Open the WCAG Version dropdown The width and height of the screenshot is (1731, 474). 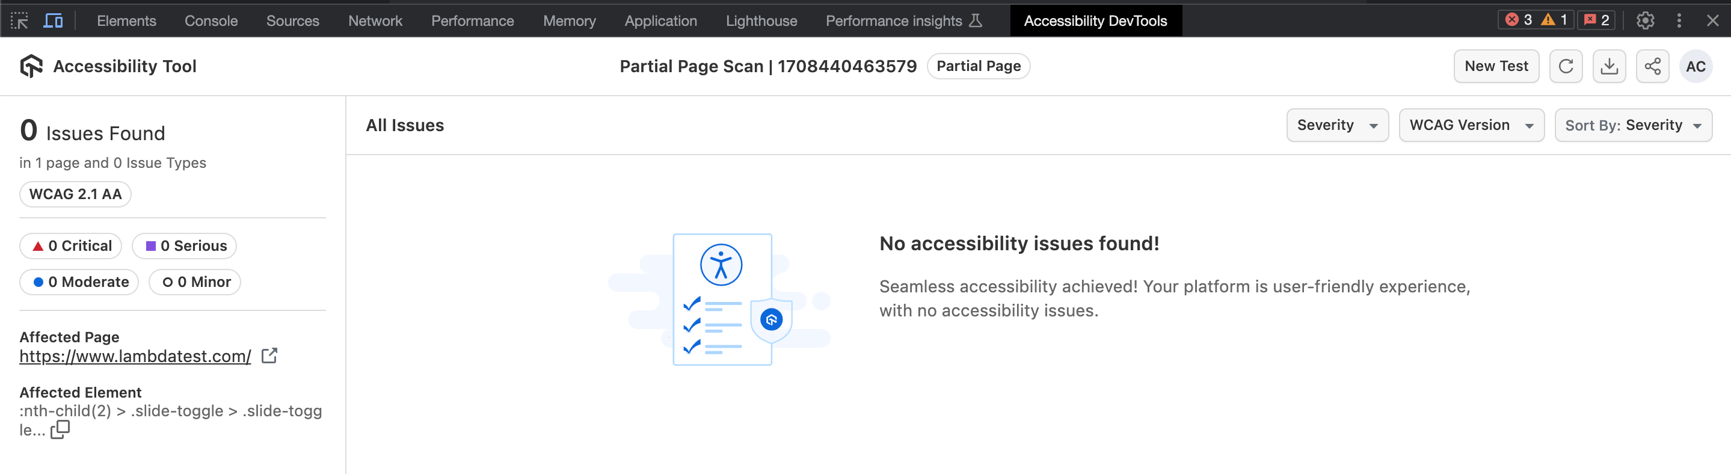pyautogui.click(x=1471, y=126)
